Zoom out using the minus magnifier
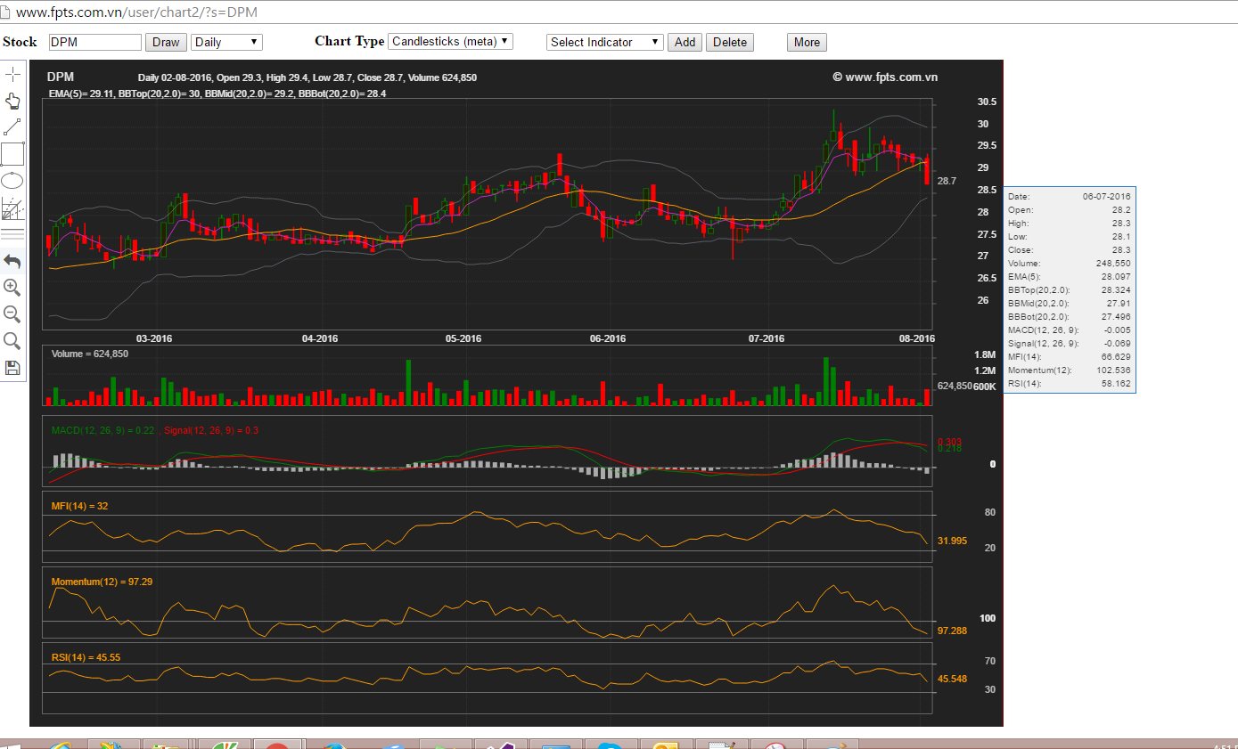Screen dimensions: 1238x749 coord(12,313)
